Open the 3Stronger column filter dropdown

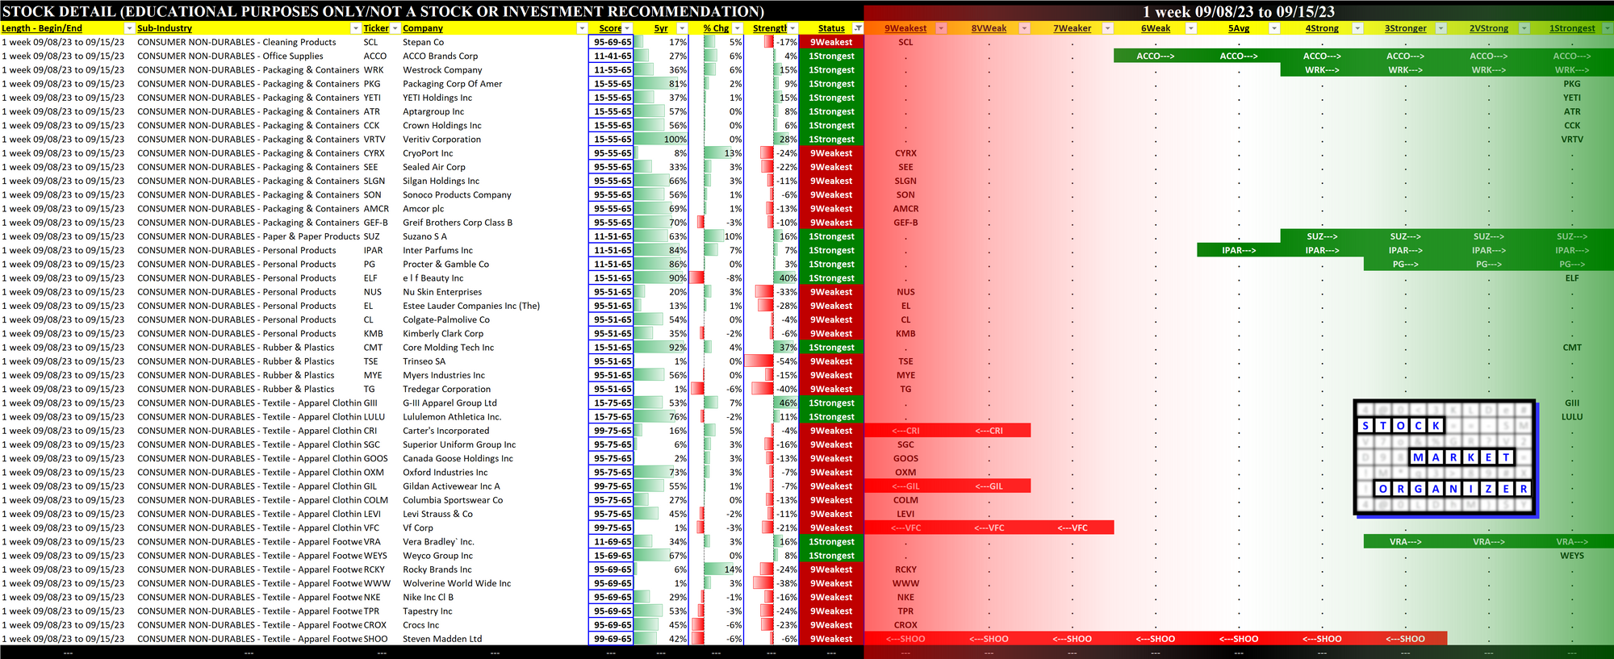click(x=1440, y=28)
